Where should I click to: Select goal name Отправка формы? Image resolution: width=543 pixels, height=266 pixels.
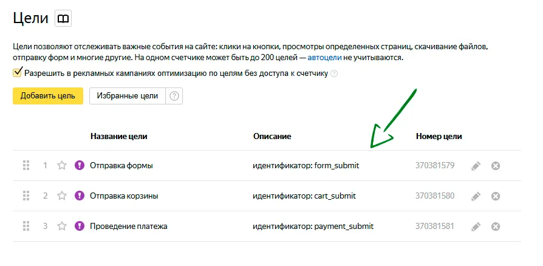[x=121, y=166]
